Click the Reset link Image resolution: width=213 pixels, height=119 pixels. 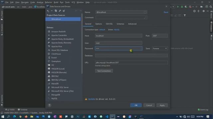point(166,12)
